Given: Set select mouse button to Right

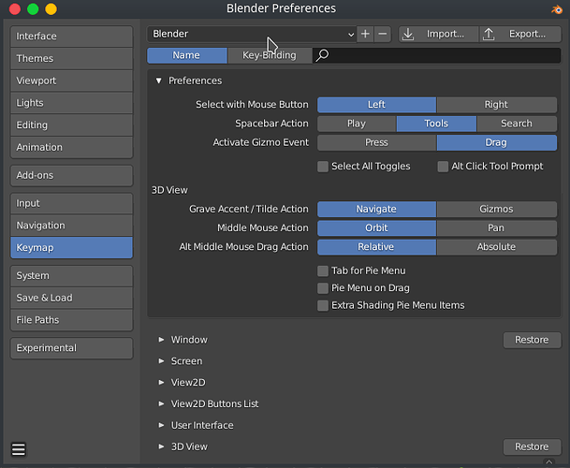Looking at the screenshot, I should (x=497, y=105).
